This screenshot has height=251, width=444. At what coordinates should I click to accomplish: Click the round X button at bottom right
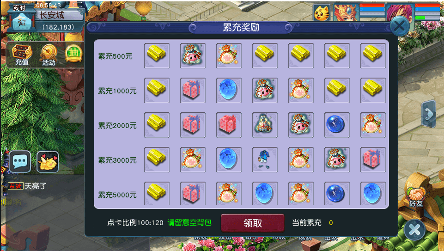pyautogui.click(x=414, y=230)
